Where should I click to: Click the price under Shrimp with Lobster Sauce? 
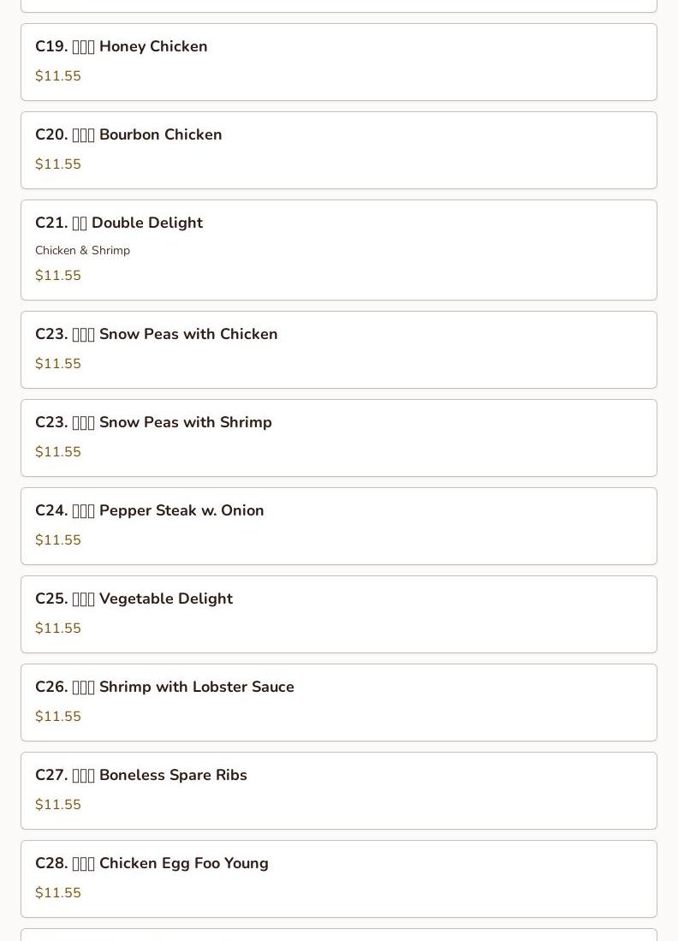pyautogui.click(x=58, y=717)
